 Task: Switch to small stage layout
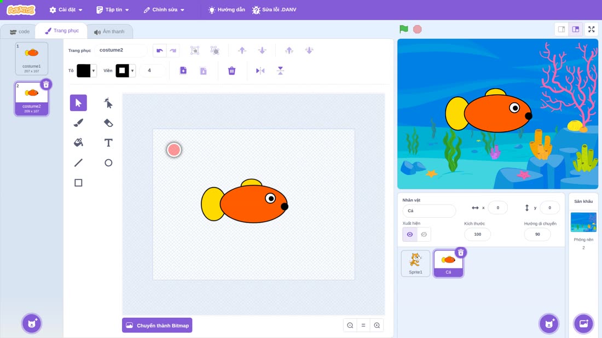[562, 29]
